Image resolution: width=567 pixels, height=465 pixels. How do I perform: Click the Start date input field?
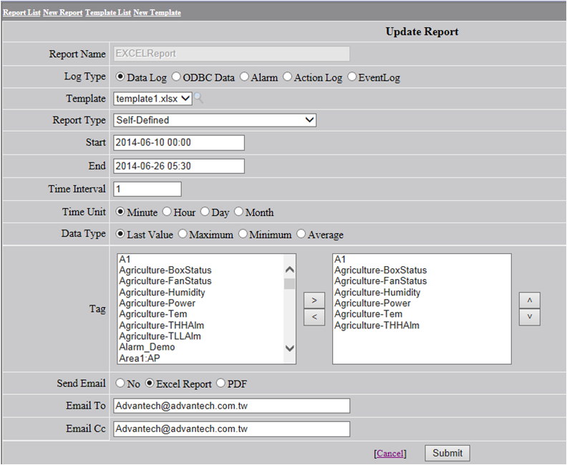[x=178, y=143]
